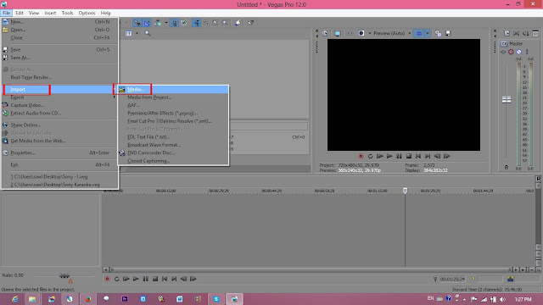Click Next Frame in timeline transport
Viewport: 543px width, 305px height.
pyautogui.click(x=193, y=279)
